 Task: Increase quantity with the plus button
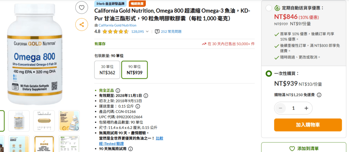[306, 108]
